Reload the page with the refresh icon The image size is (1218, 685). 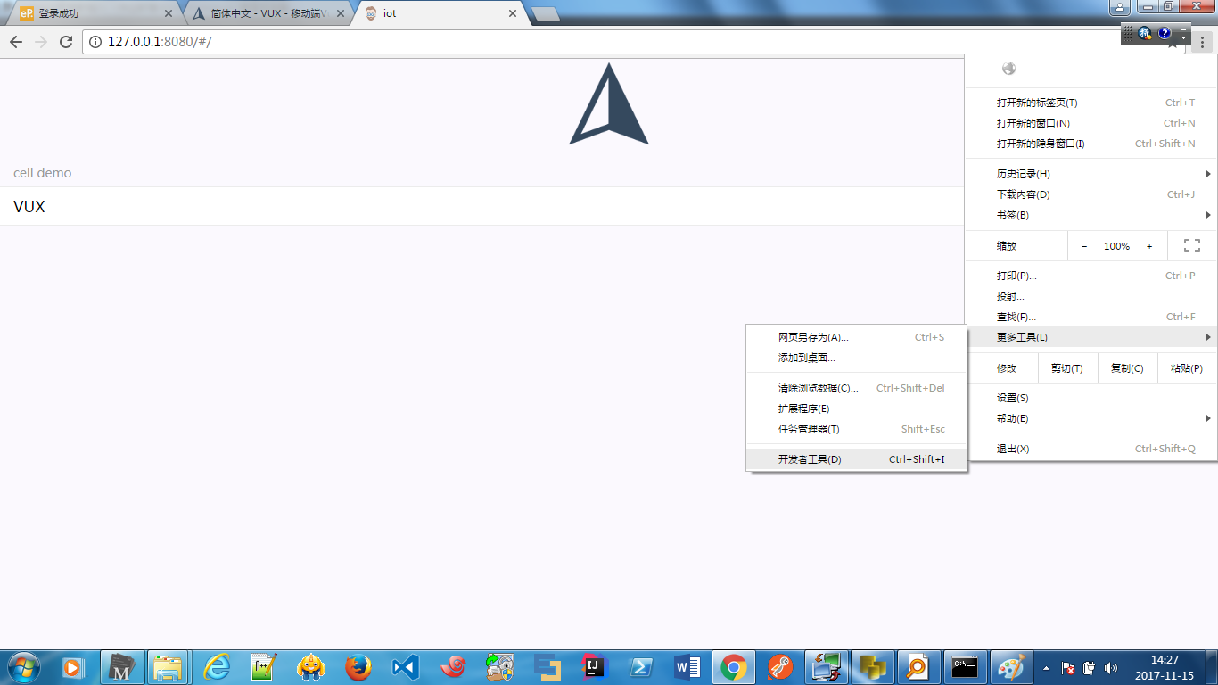coord(65,42)
